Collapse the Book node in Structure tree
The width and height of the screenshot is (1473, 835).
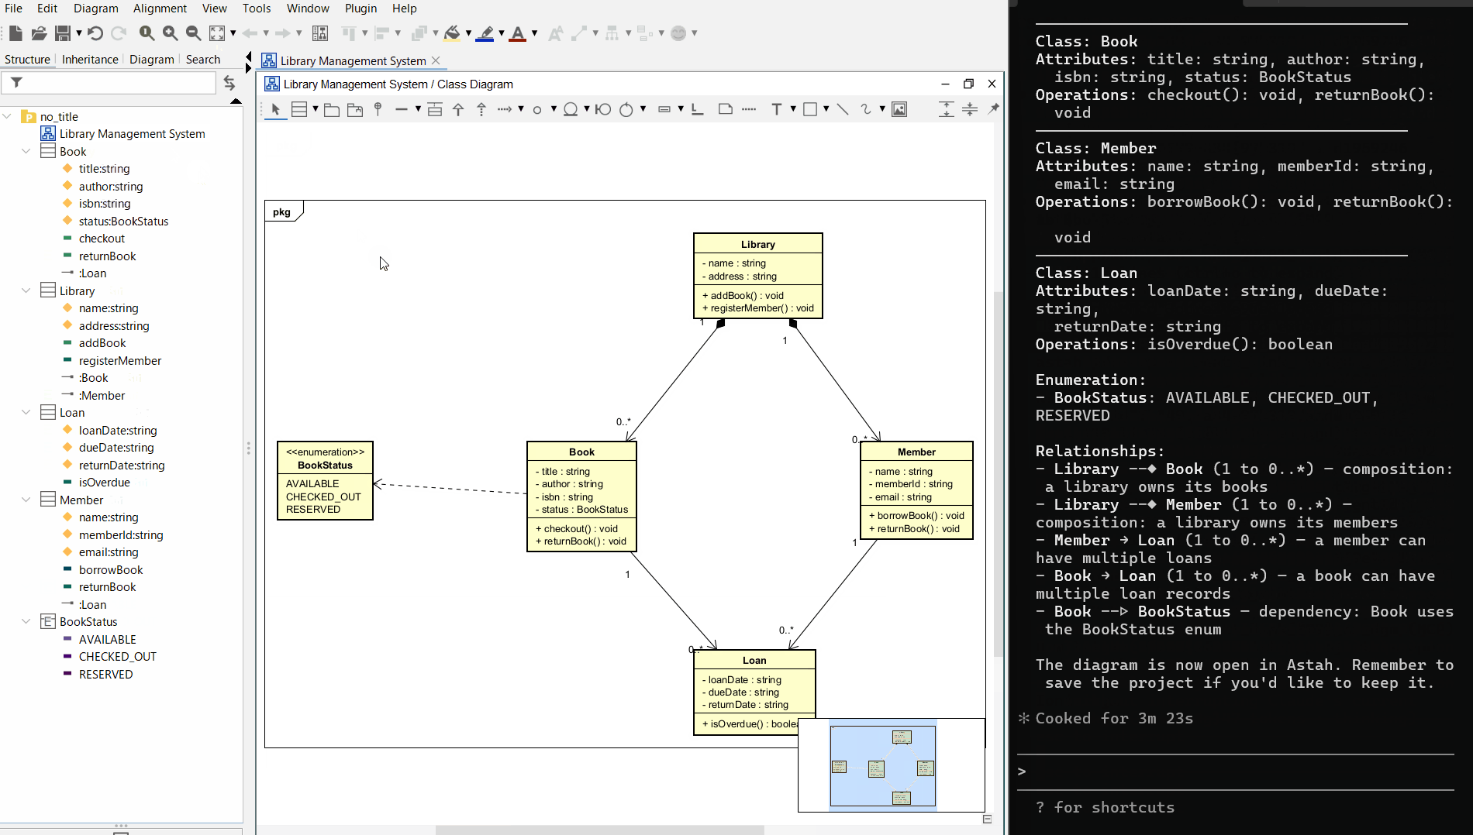[x=26, y=151]
